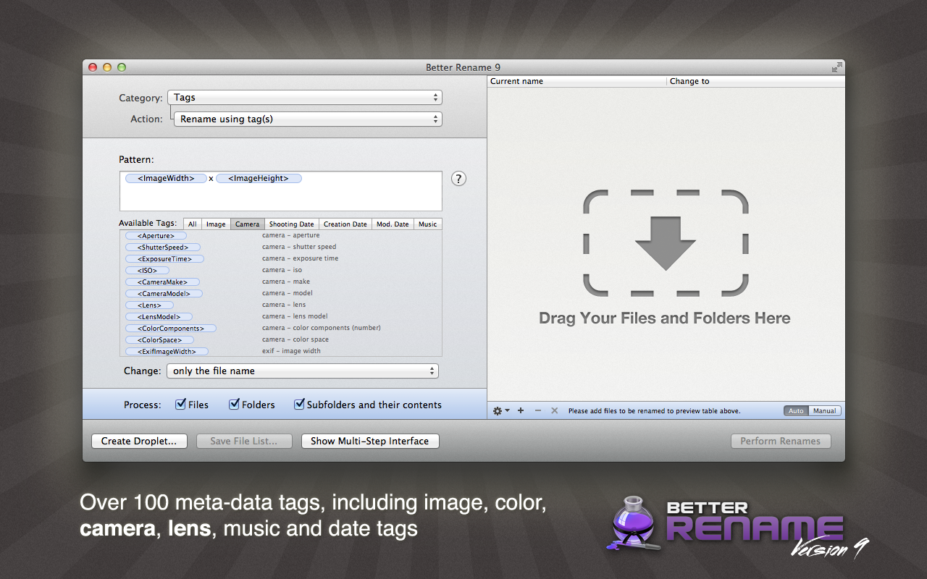Click the help question mark button
The image size is (927, 579).
click(458, 179)
